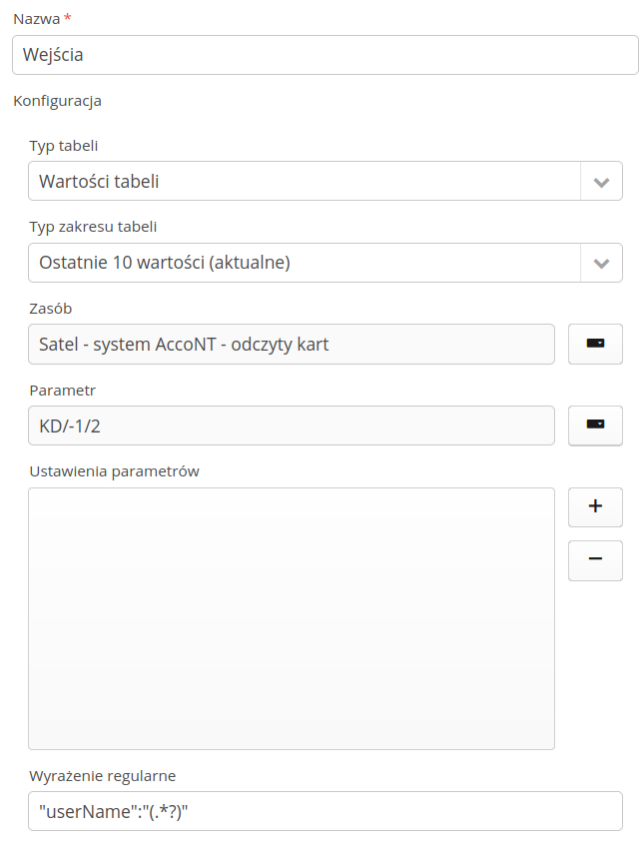
Task: Expand the Typ tabeli chevron arrow
Action: pyautogui.click(x=601, y=182)
